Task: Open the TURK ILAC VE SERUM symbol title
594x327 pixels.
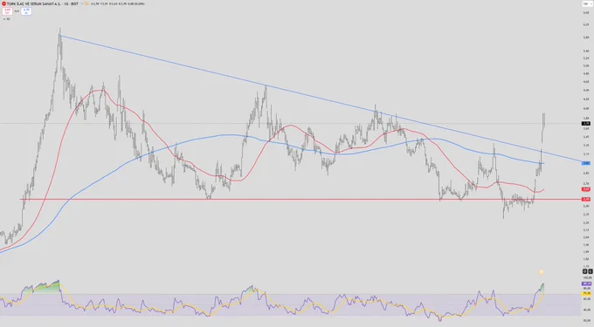Action: 43,3
